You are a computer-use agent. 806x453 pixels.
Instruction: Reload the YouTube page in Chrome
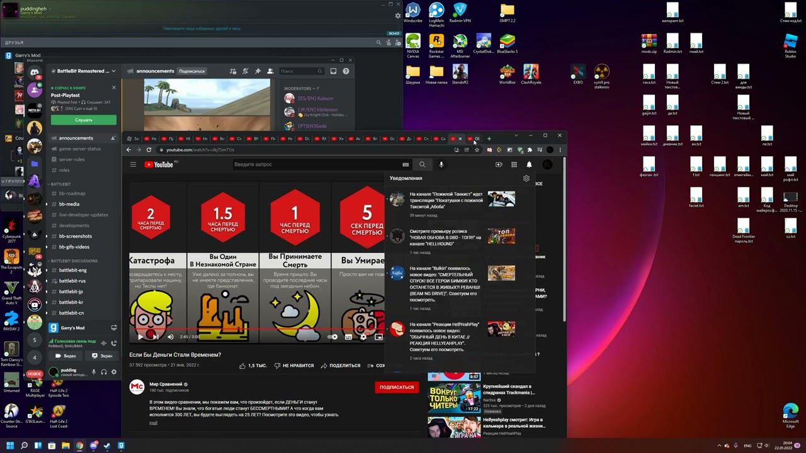(149, 150)
